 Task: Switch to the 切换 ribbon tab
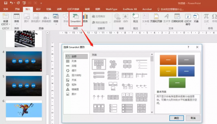[49, 9]
